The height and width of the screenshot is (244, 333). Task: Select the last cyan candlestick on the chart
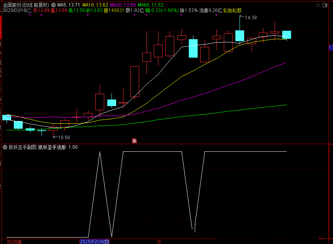coord(286,35)
